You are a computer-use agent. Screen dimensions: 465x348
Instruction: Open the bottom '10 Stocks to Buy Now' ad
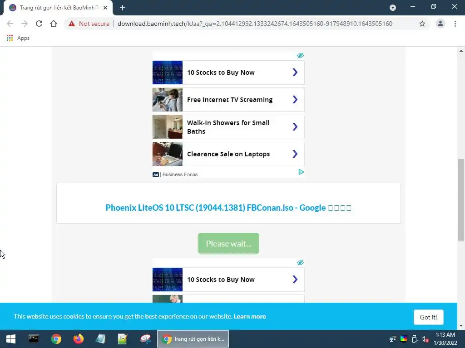[228, 280]
